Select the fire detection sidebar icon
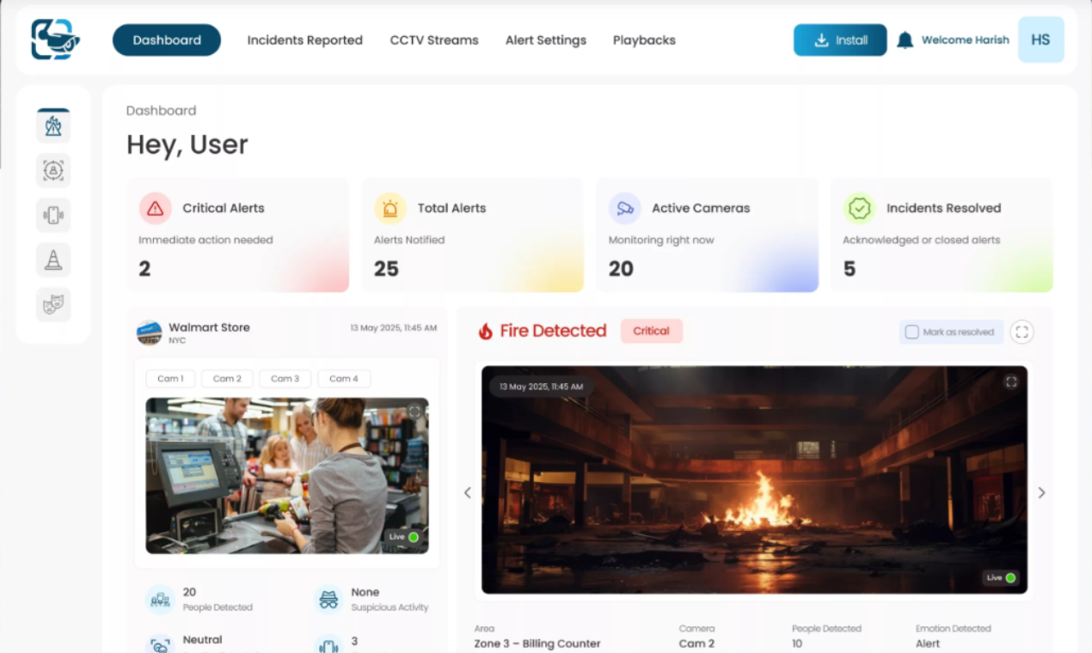 pos(53,126)
